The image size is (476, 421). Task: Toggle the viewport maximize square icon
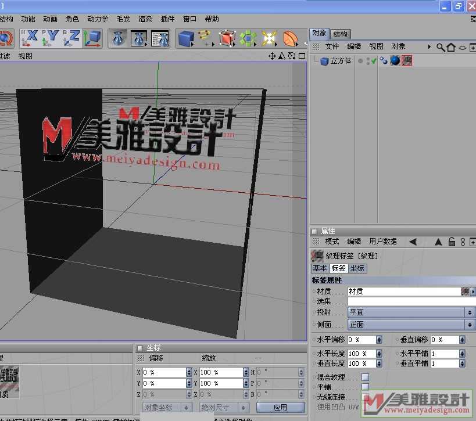[x=302, y=56]
